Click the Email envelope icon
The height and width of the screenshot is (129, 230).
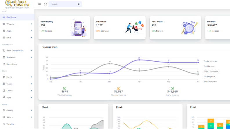click(4, 38)
